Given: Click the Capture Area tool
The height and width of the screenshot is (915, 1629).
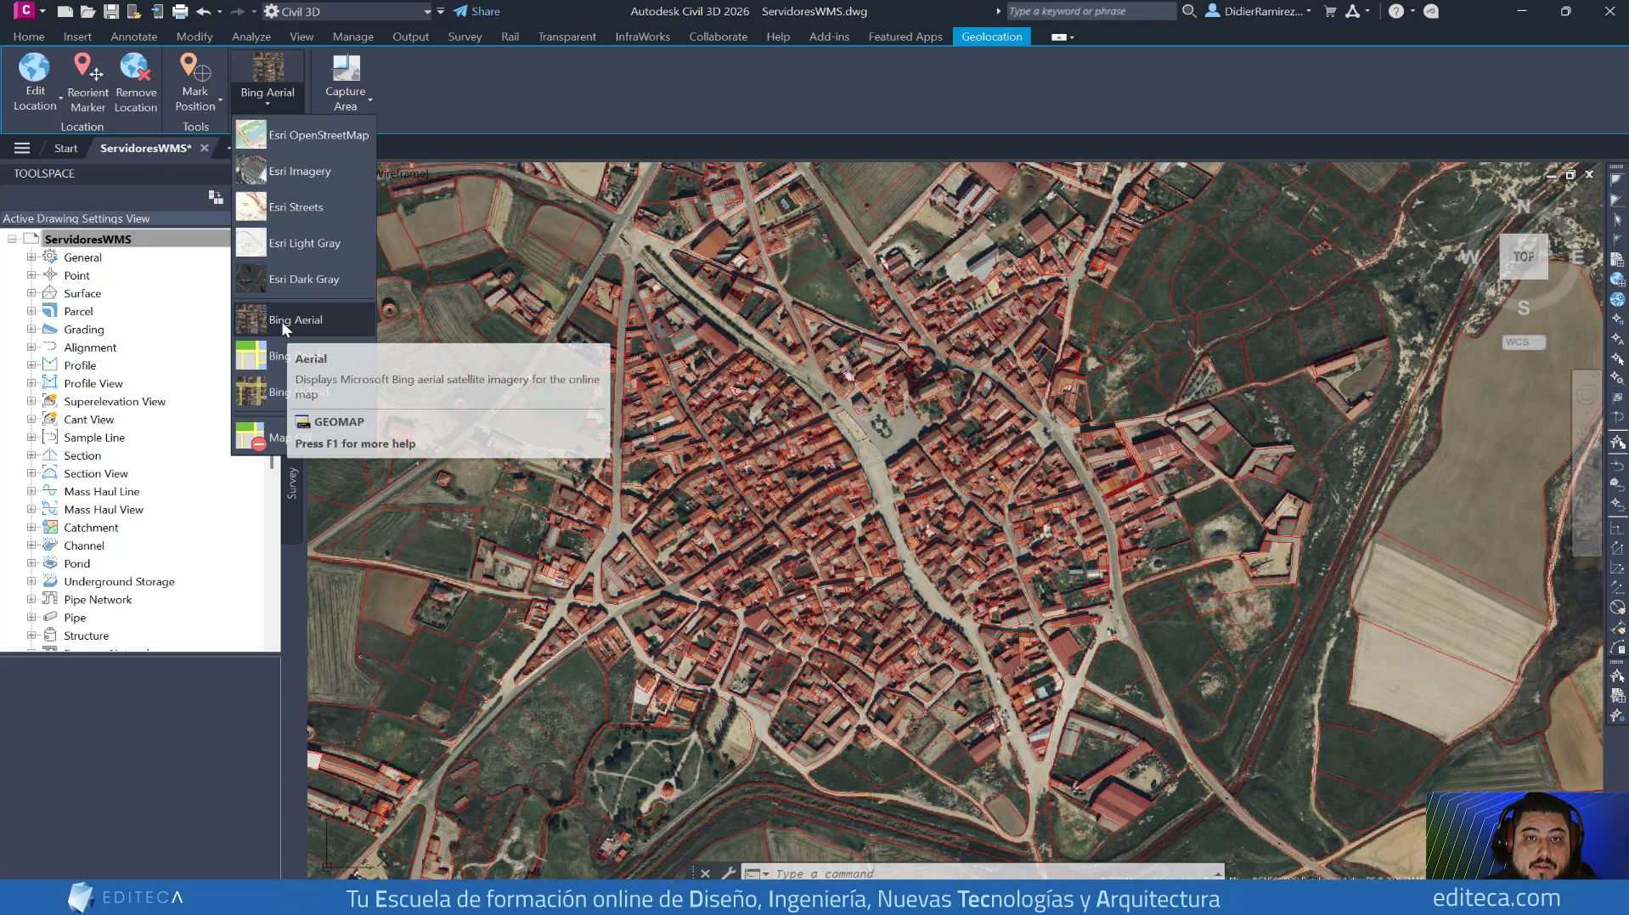Looking at the screenshot, I should pos(345,82).
